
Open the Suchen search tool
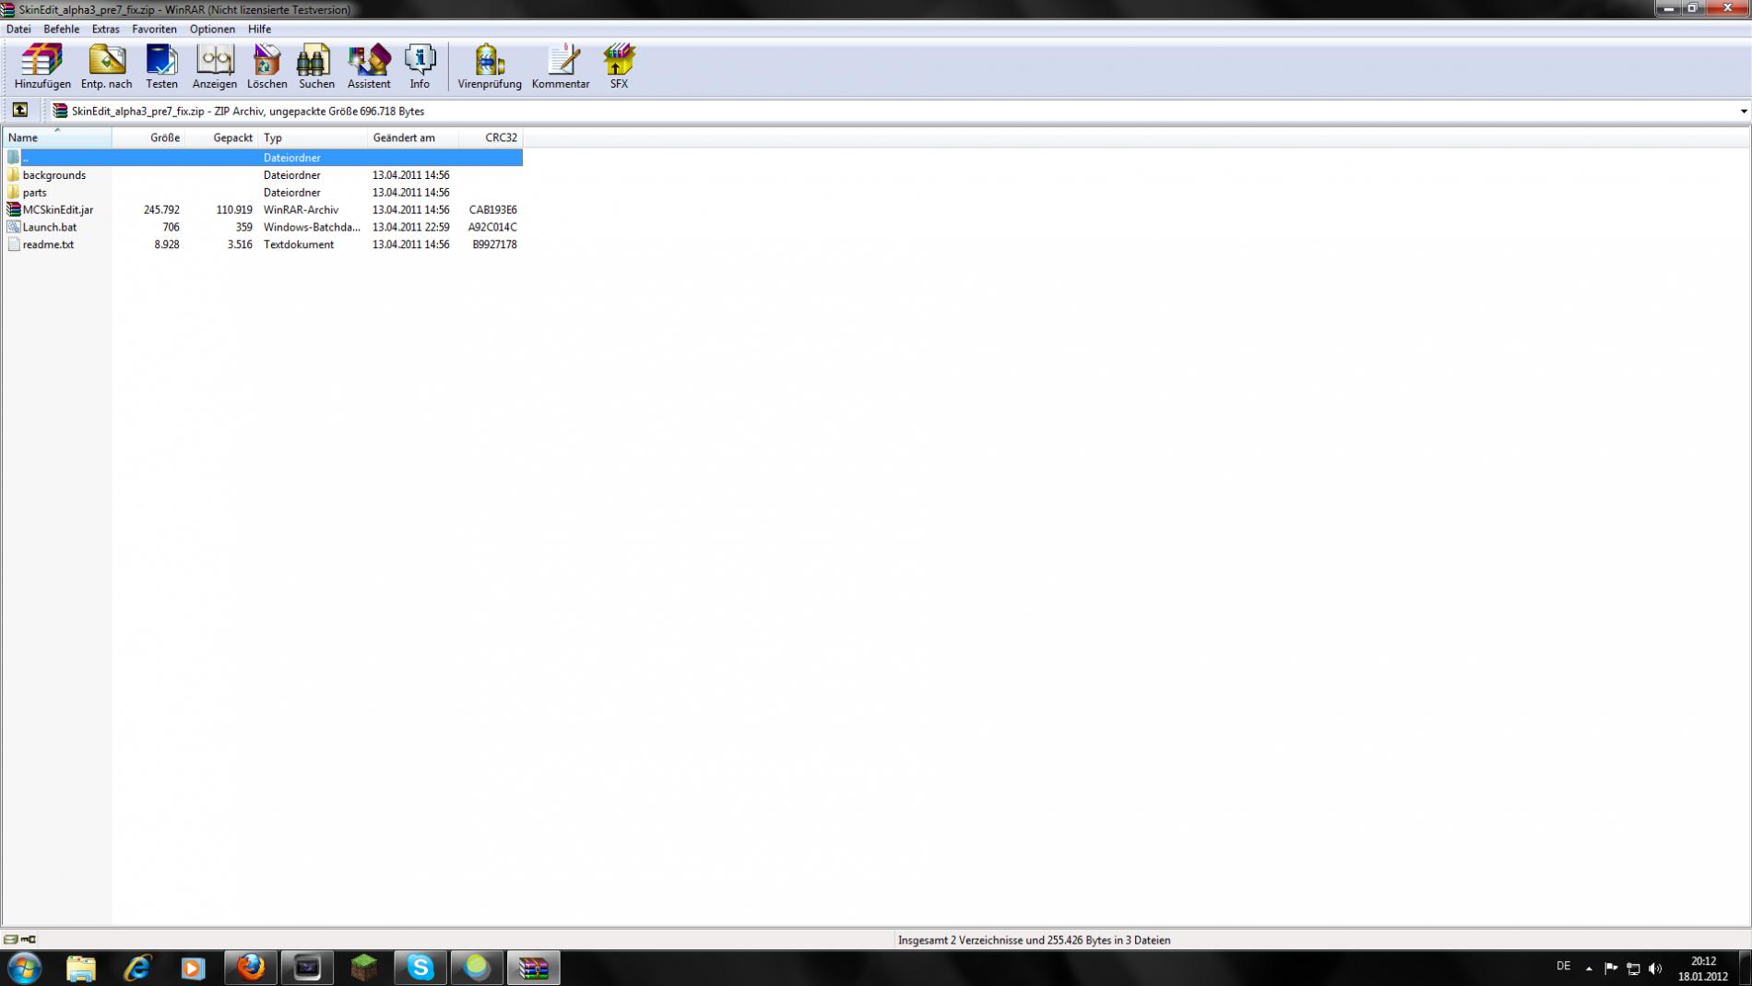(316, 65)
